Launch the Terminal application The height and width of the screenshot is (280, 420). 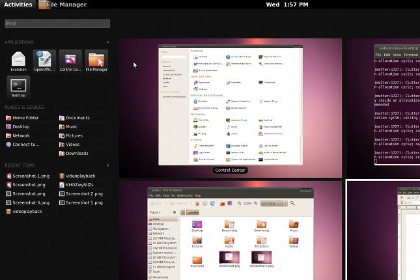click(x=18, y=87)
